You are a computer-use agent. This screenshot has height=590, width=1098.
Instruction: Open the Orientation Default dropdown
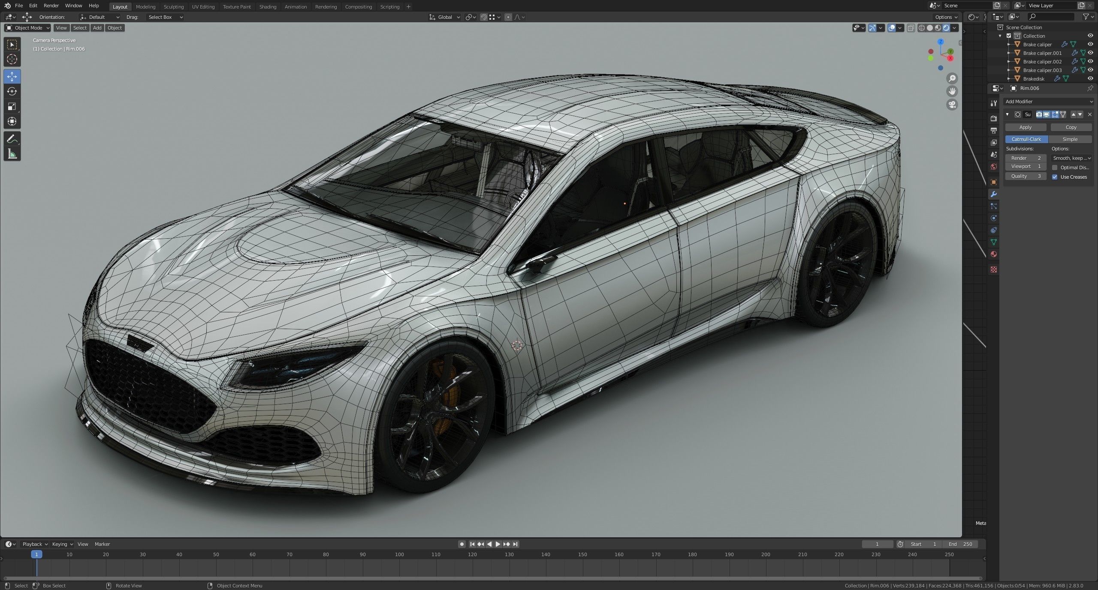point(100,17)
